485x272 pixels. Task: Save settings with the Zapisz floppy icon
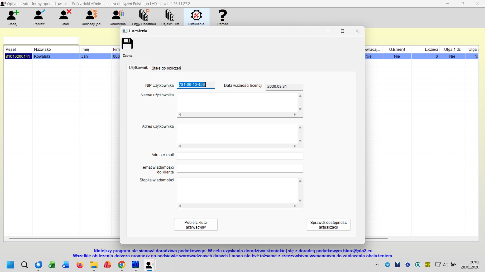(x=127, y=45)
